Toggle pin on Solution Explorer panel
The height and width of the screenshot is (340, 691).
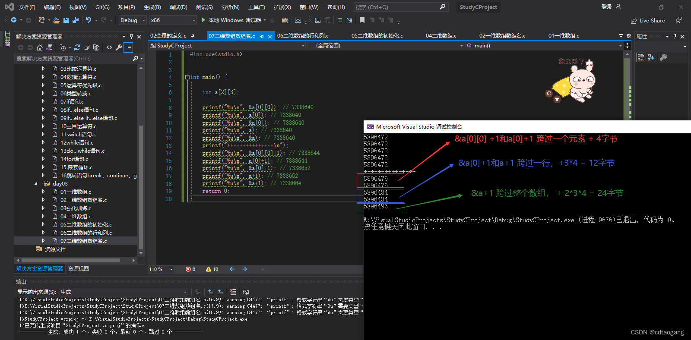[x=131, y=37]
